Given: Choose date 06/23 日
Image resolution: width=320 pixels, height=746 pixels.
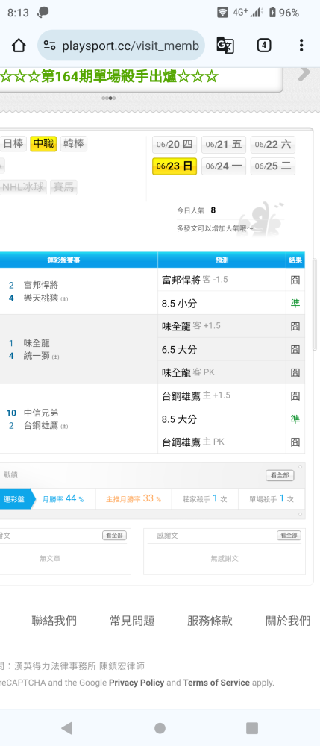Looking at the screenshot, I should click(174, 166).
